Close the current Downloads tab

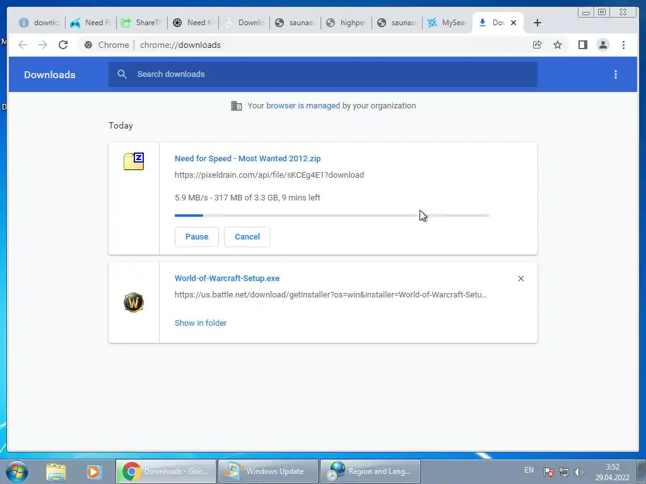click(x=514, y=23)
